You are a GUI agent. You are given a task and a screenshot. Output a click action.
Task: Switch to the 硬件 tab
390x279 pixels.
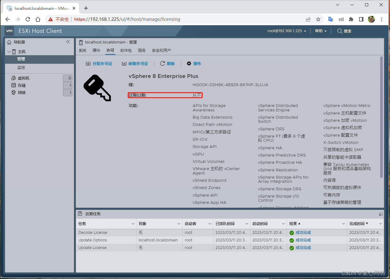point(96,50)
